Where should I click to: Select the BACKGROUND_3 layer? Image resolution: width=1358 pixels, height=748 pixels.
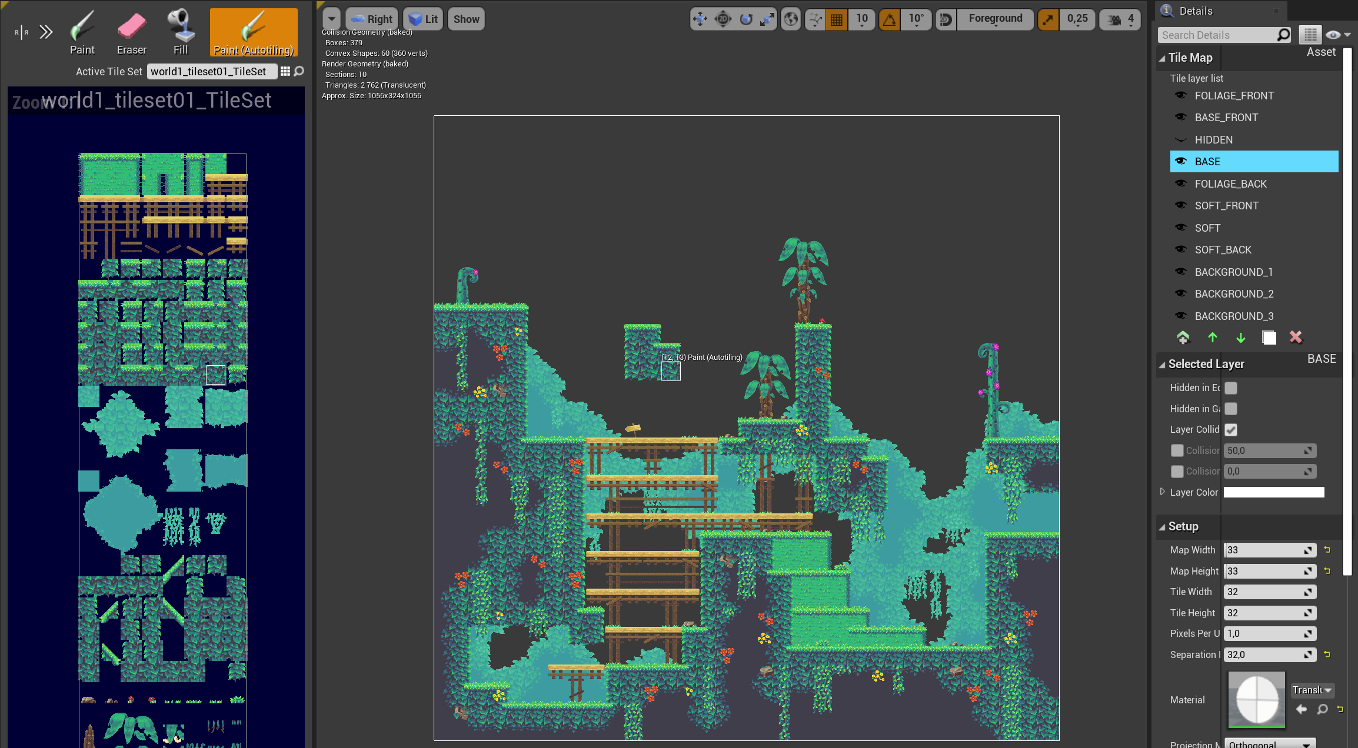coord(1234,316)
